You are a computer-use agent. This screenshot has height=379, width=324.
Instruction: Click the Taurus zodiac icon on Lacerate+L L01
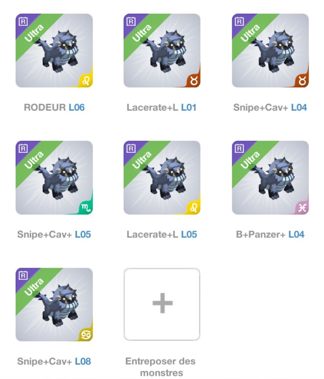click(x=194, y=81)
